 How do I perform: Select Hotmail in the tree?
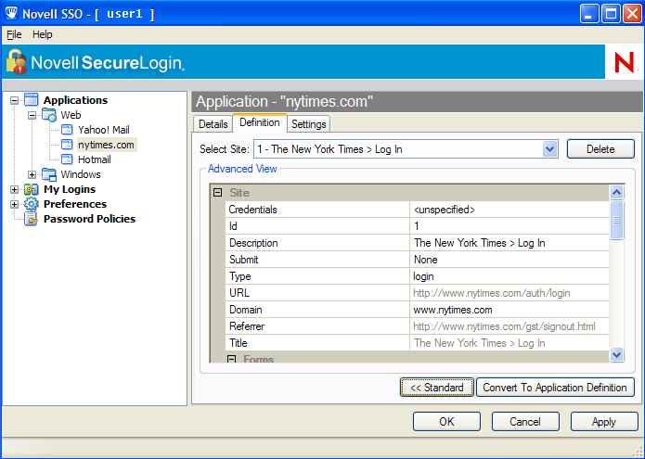(x=95, y=159)
